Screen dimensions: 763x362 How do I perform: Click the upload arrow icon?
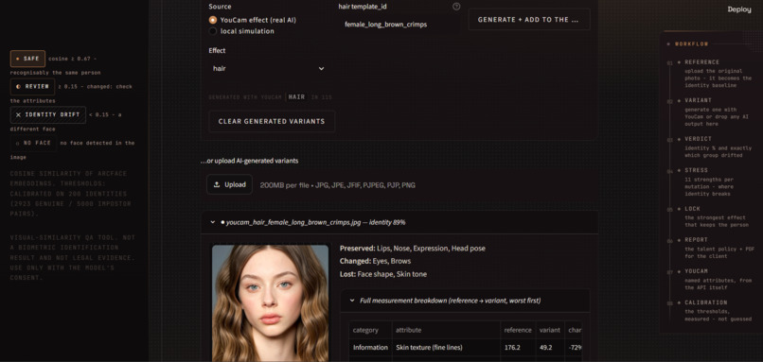pos(217,184)
